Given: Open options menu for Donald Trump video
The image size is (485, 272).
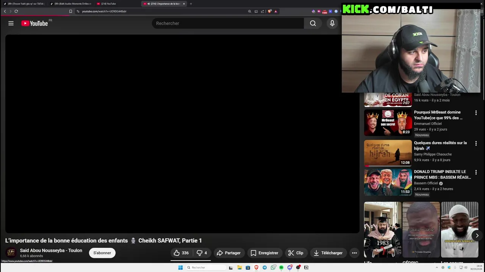Looking at the screenshot, I should pyautogui.click(x=476, y=172).
